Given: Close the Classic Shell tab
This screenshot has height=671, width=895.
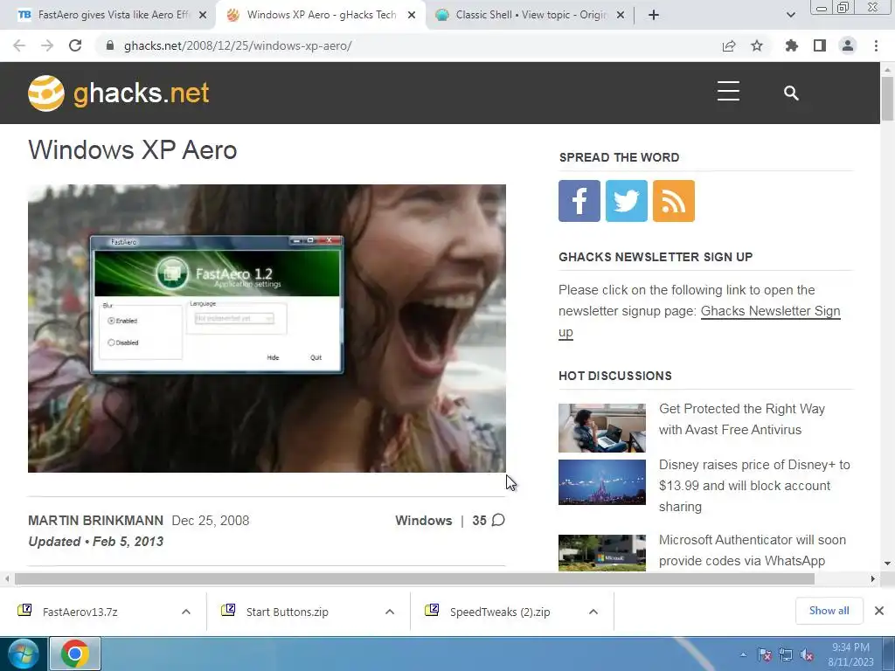Looking at the screenshot, I should (621, 16).
